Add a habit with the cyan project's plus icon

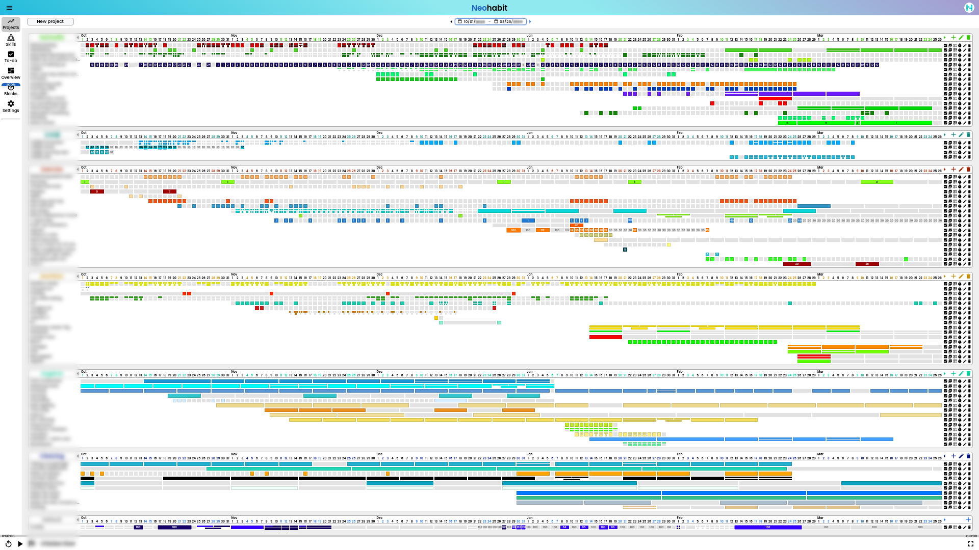point(954,134)
